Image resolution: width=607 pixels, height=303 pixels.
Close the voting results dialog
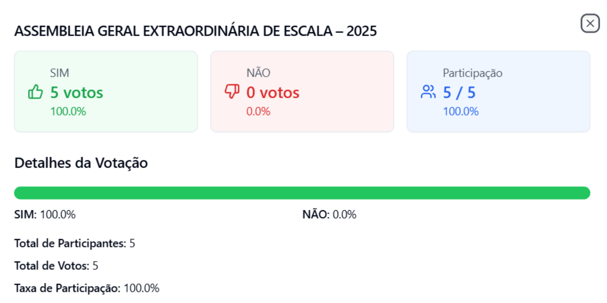tap(590, 23)
